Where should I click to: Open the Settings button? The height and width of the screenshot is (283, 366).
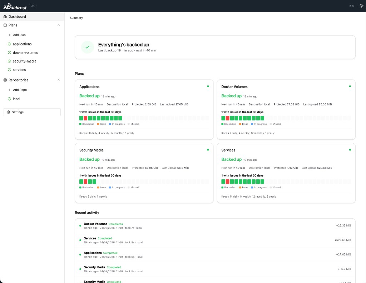coord(32,112)
